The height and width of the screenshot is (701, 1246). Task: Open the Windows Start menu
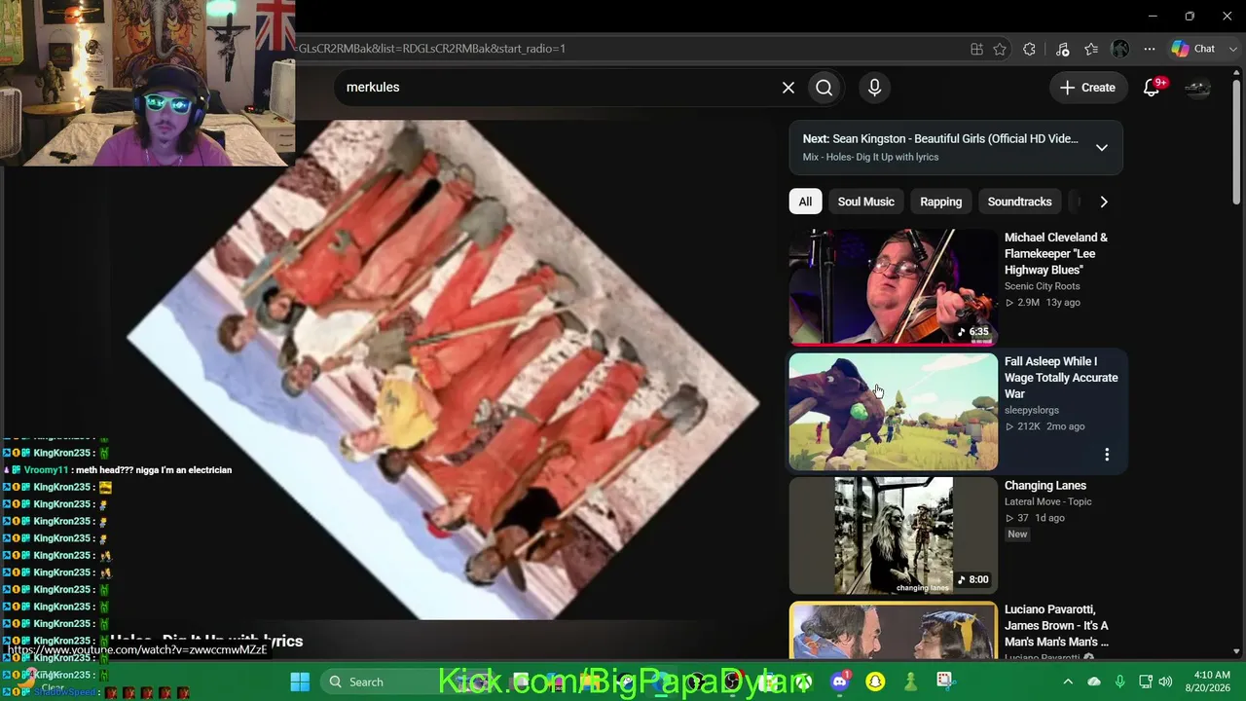[x=300, y=682]
